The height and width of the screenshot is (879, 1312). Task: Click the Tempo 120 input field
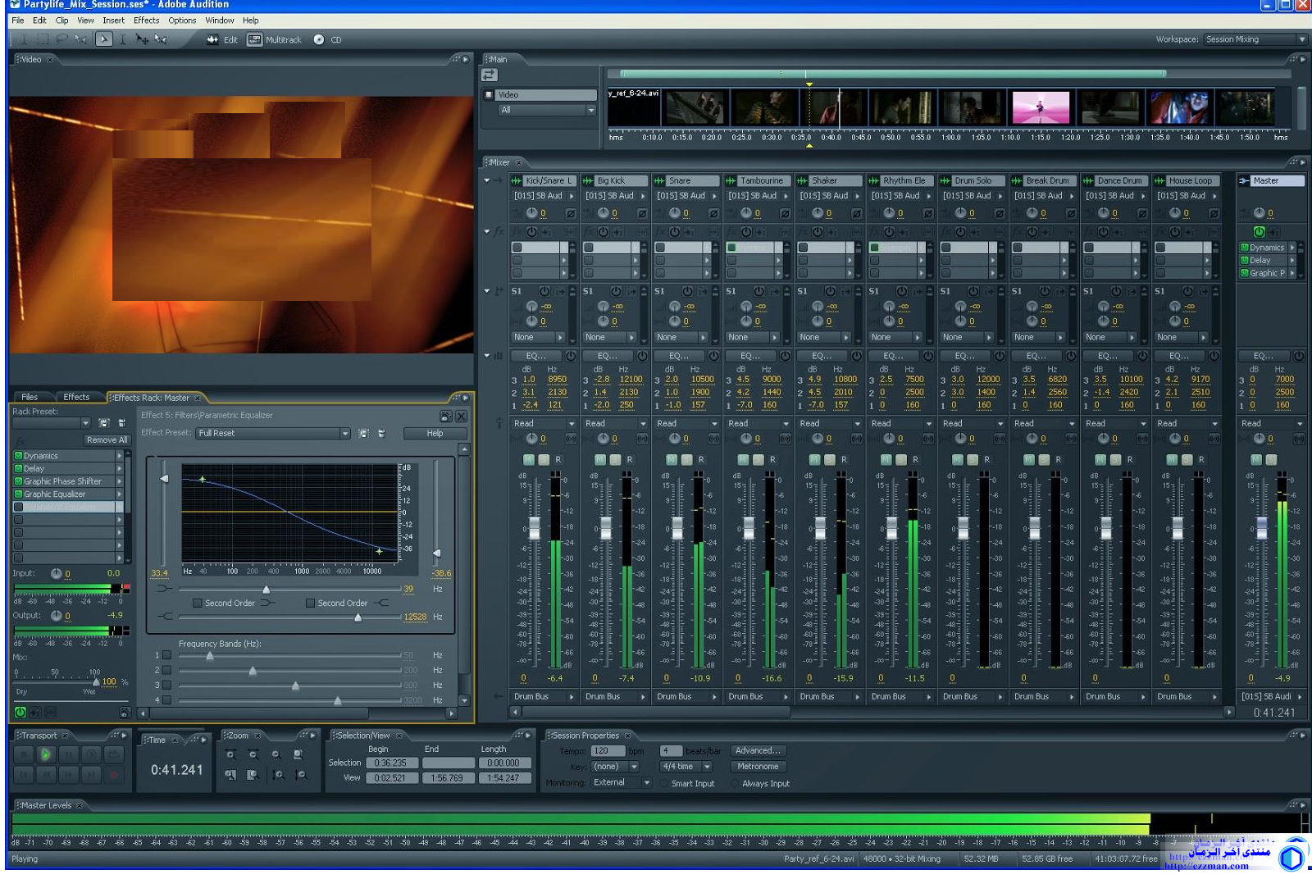tap(608, 751)
